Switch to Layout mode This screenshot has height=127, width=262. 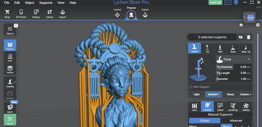[x=117, y=13]
